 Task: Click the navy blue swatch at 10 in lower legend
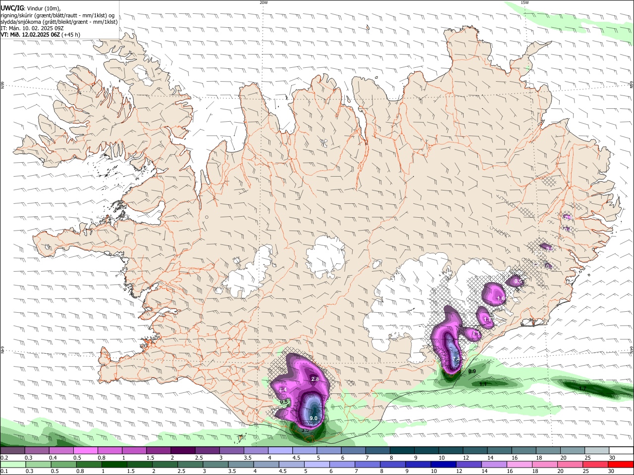[x=443, y=464]
